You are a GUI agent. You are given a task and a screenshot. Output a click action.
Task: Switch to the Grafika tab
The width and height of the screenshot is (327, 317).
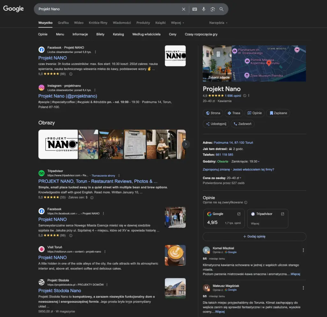[x=63, y=23]
